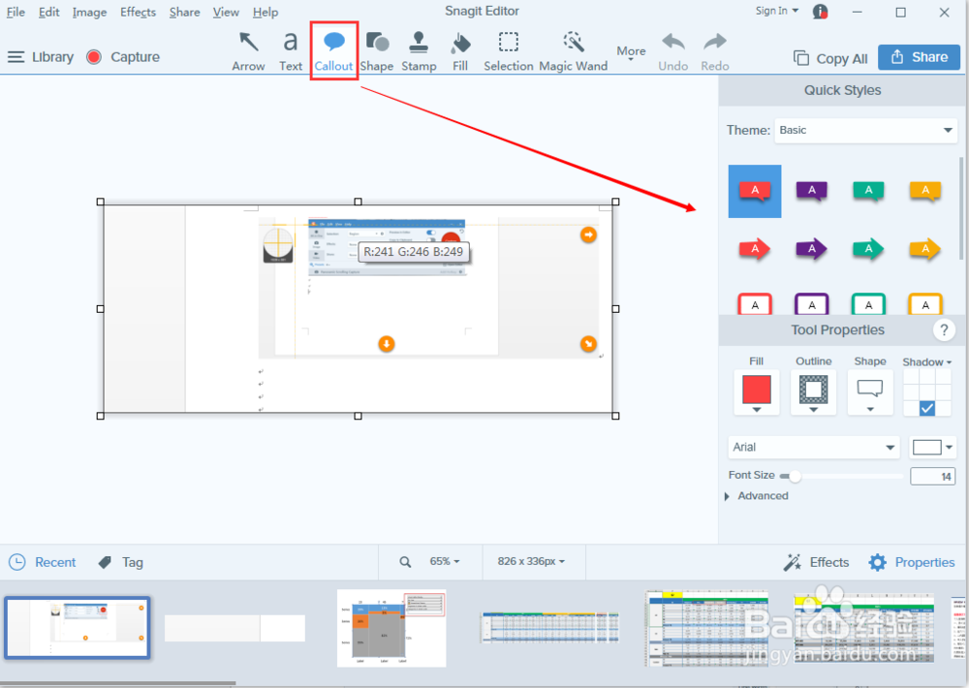Screen dimensions: 969x688
Task: Open the More tools dropdown
Action: pyautogui.click(x=631, y=53)
